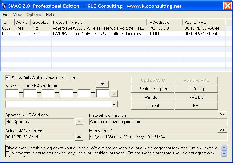233x163 pixels.
Task: Click the Network Connection field
Action: tap(158, 122)
